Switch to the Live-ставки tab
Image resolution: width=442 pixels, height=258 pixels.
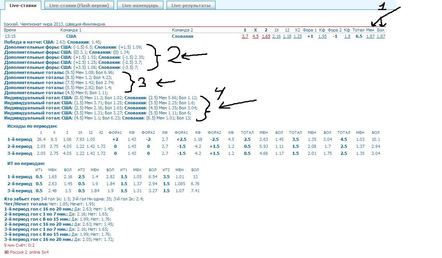(23, 5)
